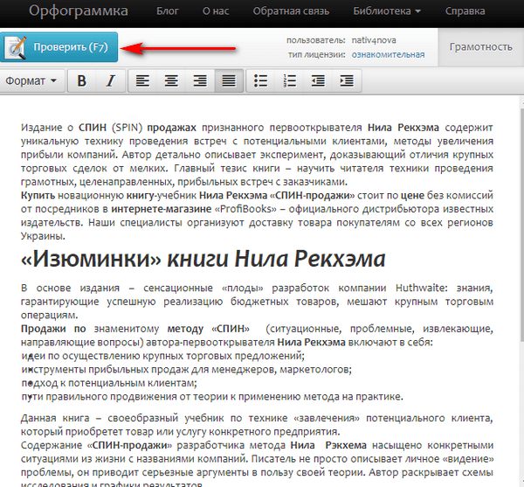Image resolution: width=524 pixels, height=487 pixels.
Task: Switch to the Грамотность tab
Action: point(480,47)
